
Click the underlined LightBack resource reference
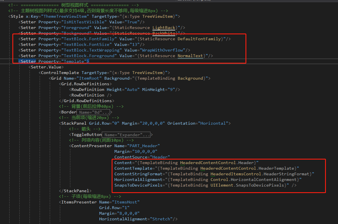(x=163, y=27)
